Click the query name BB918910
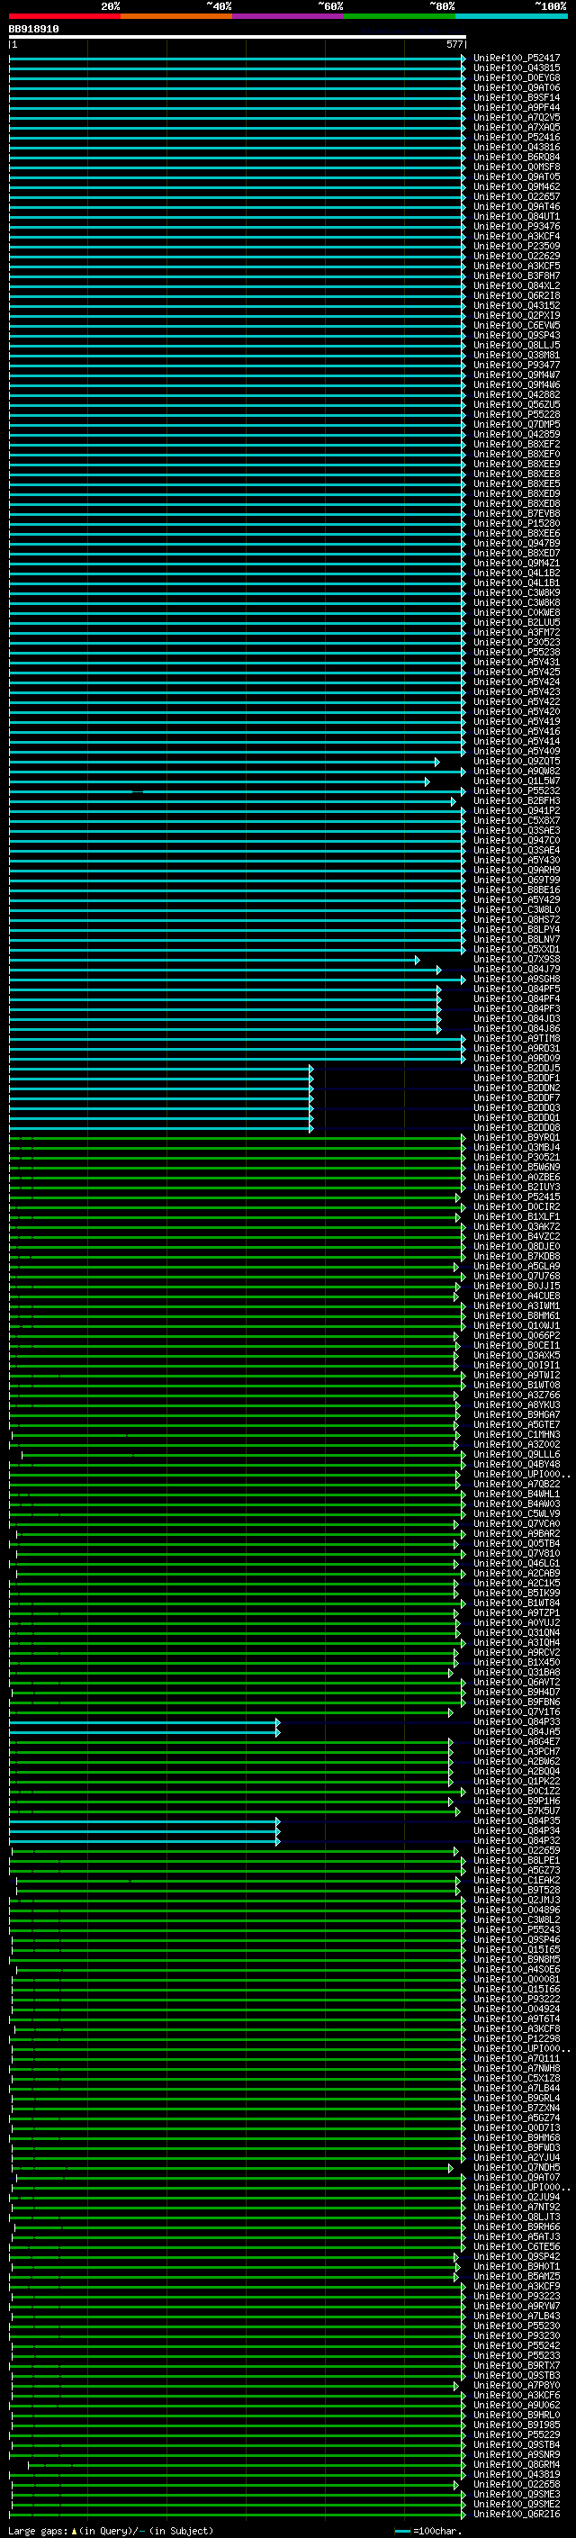The height and width of the screenshot is (2538, 576). (33, 30)
